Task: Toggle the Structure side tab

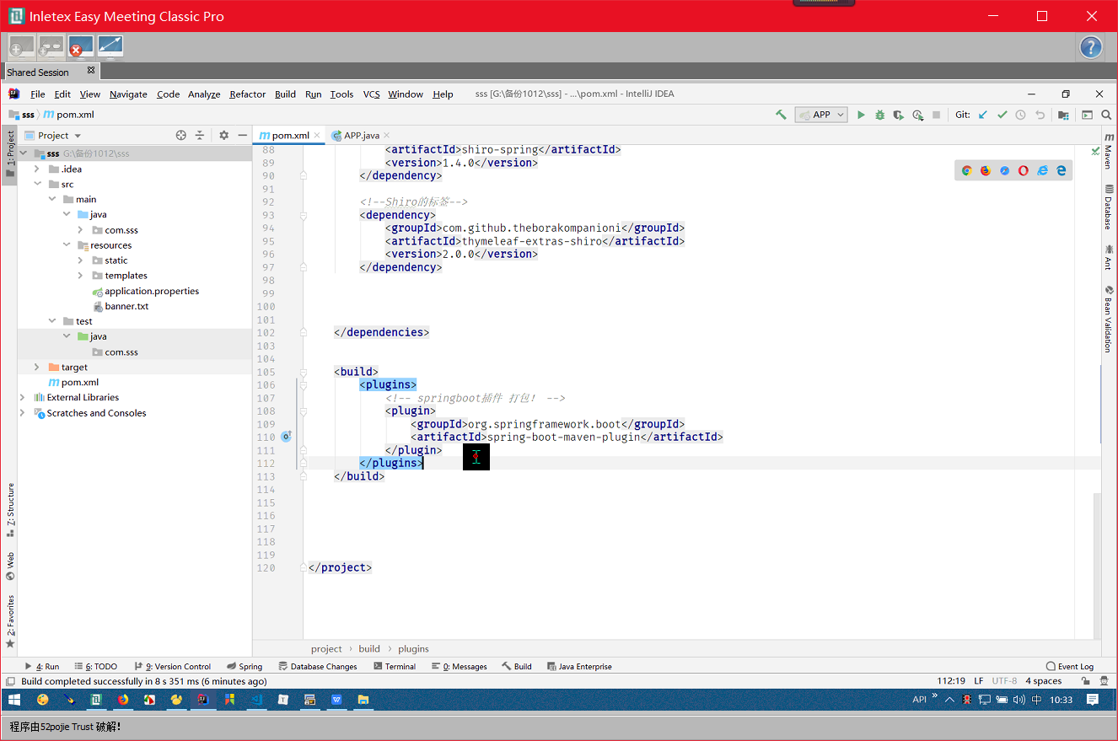Action: coord(10,510)
